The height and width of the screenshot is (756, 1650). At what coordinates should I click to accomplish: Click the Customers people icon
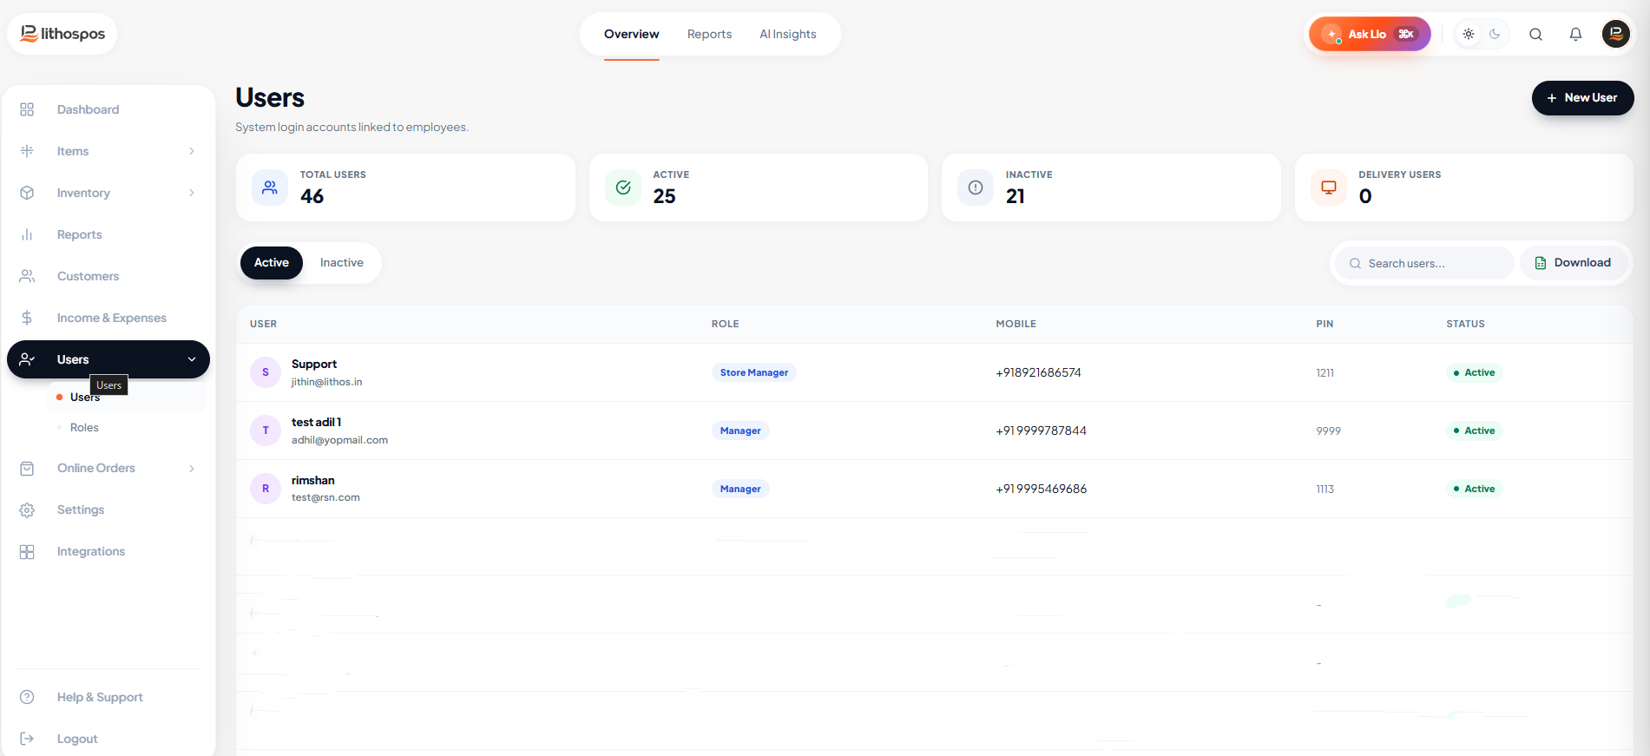click(27, 276)
